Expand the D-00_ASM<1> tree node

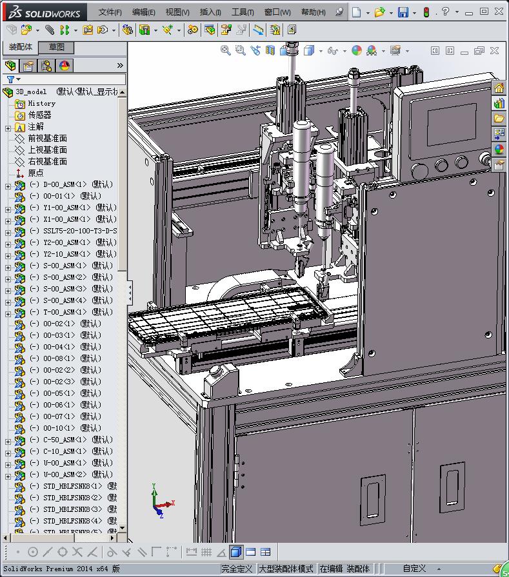[8, 186]
